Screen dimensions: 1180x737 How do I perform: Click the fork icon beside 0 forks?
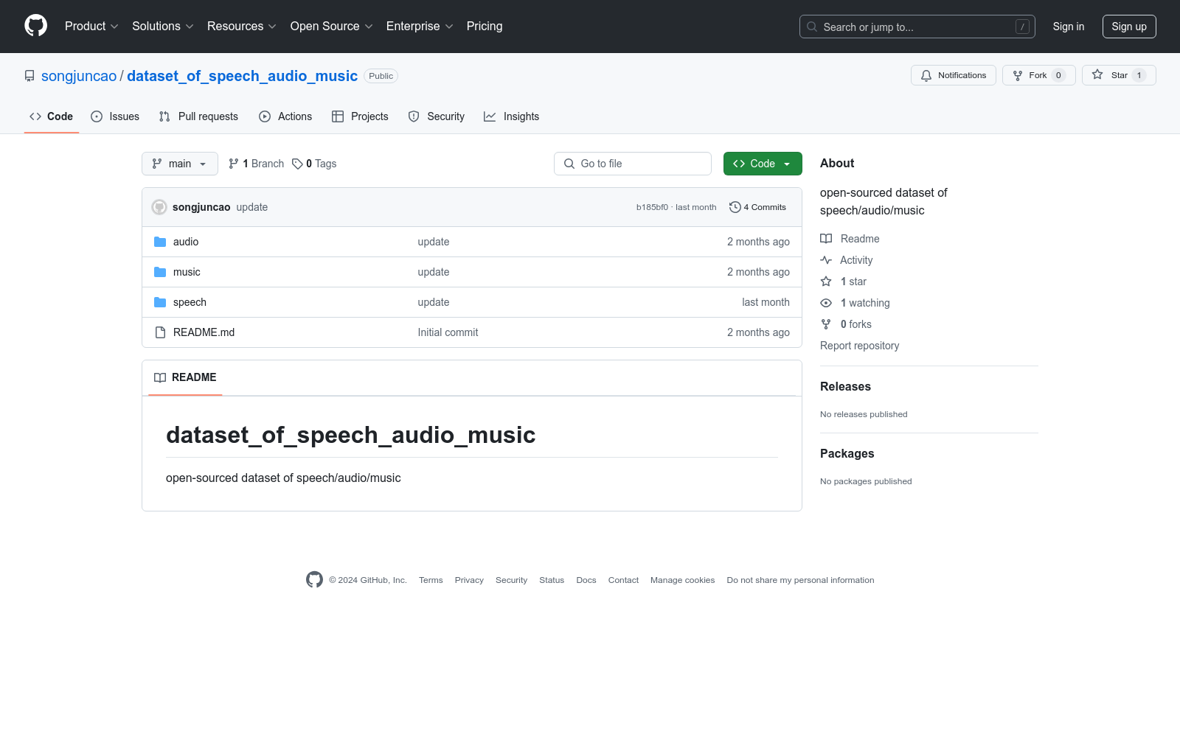coord(826,324)
